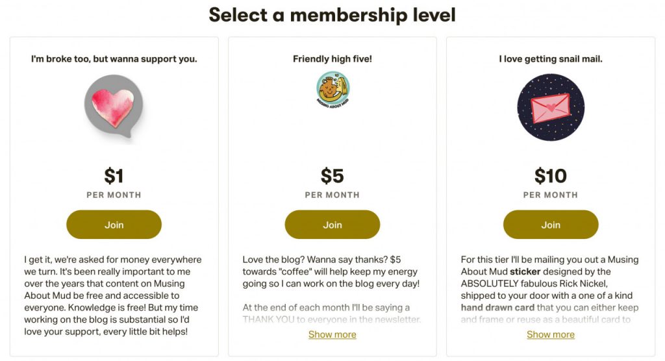Click "PER MONTH" label under the $10 price

coord(551,195)
